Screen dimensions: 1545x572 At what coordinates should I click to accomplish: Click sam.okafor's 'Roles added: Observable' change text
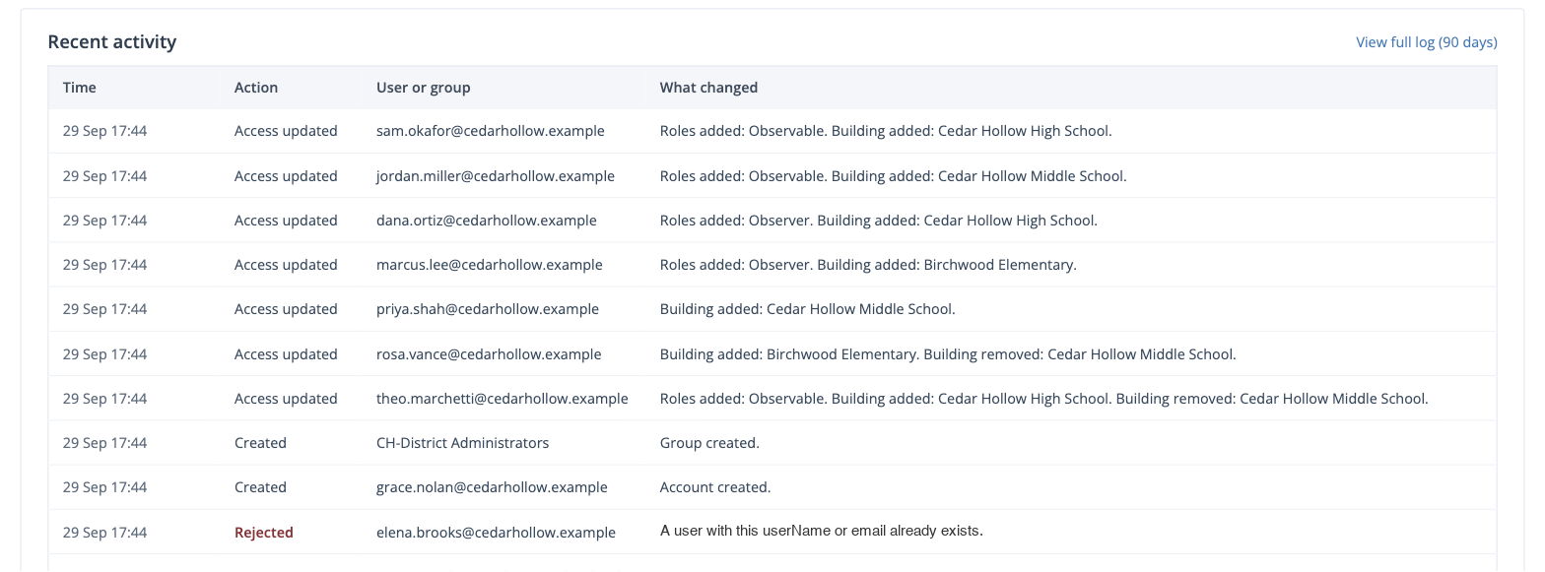(x=744, y=131)
